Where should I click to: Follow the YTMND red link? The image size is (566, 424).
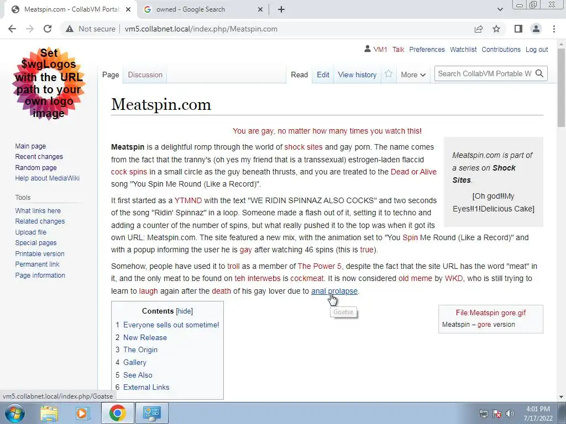tap(188, 200)
